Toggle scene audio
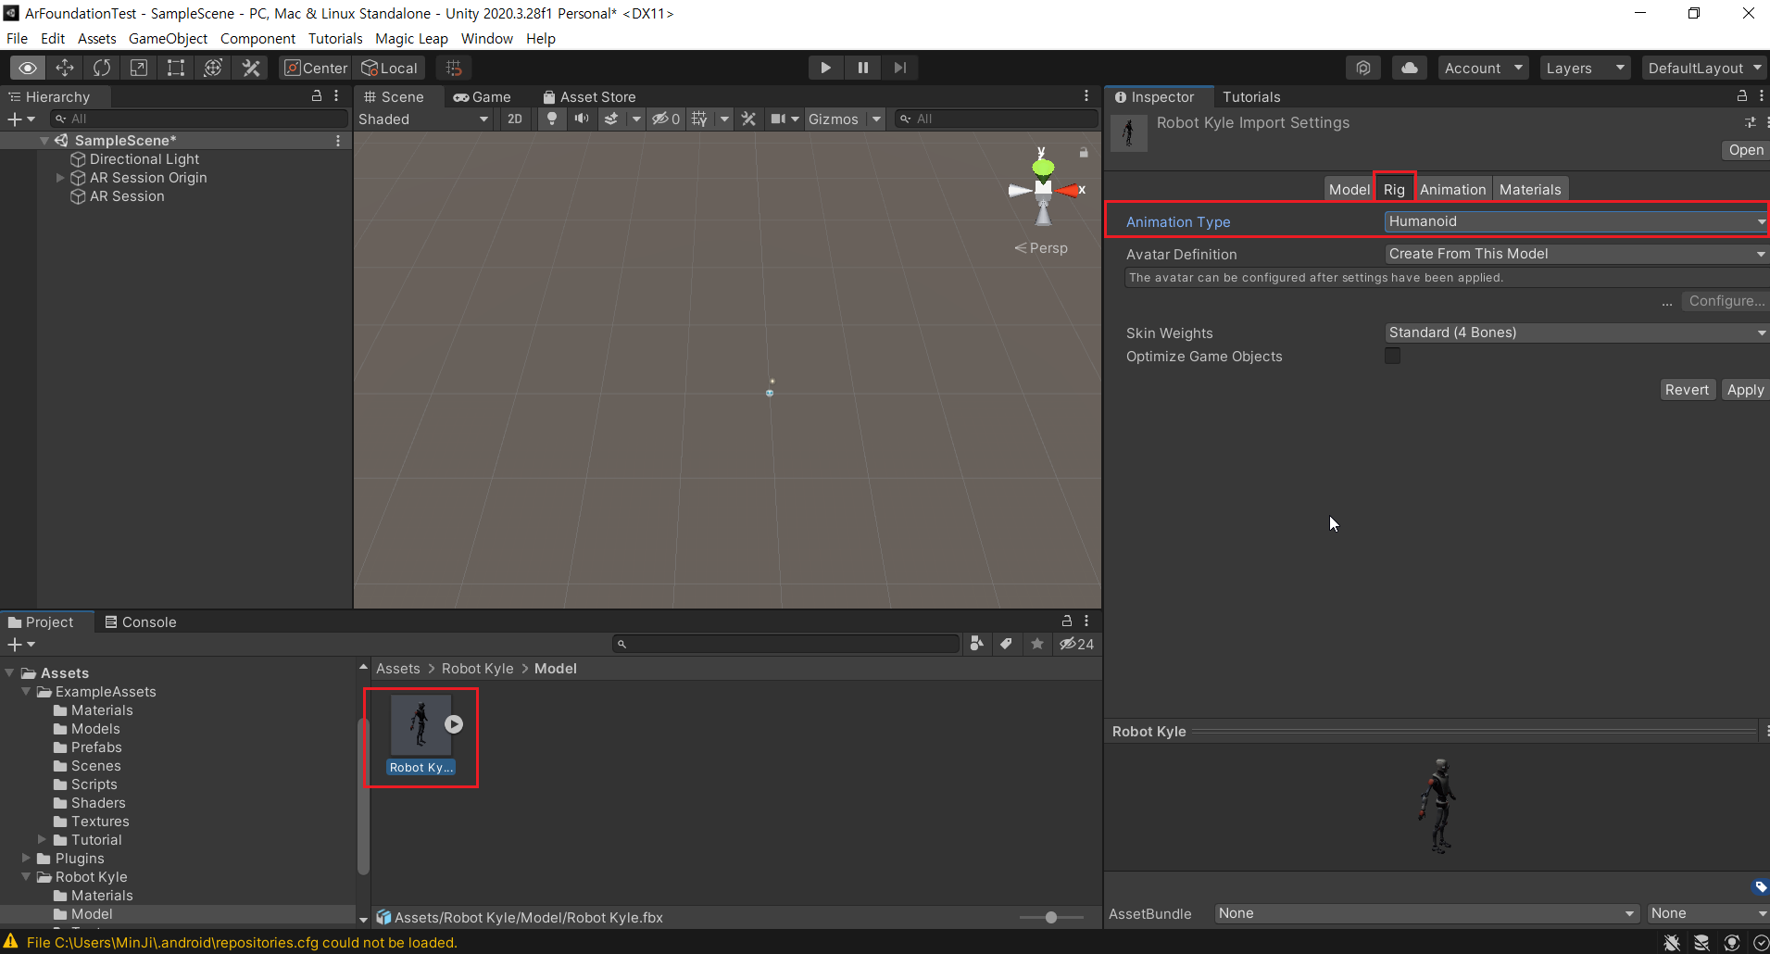 pyautogui.click(x=582, y=119)
